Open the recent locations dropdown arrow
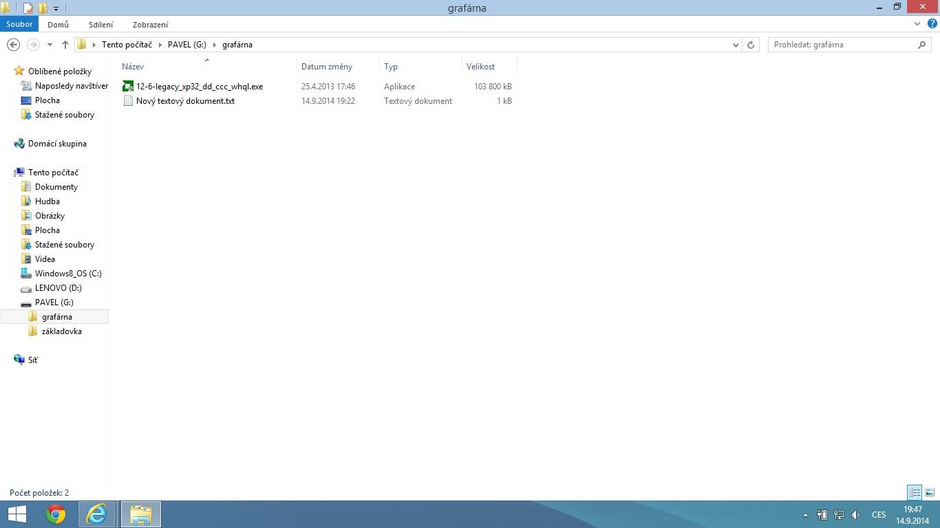Viewport: 940px width, 528px height. [x=50, y=45]
